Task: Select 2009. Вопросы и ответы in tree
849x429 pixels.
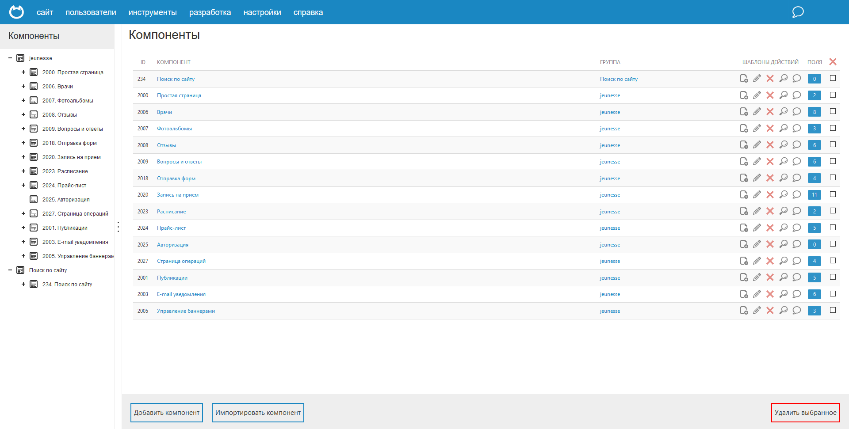Action: [x=73, y=129]
